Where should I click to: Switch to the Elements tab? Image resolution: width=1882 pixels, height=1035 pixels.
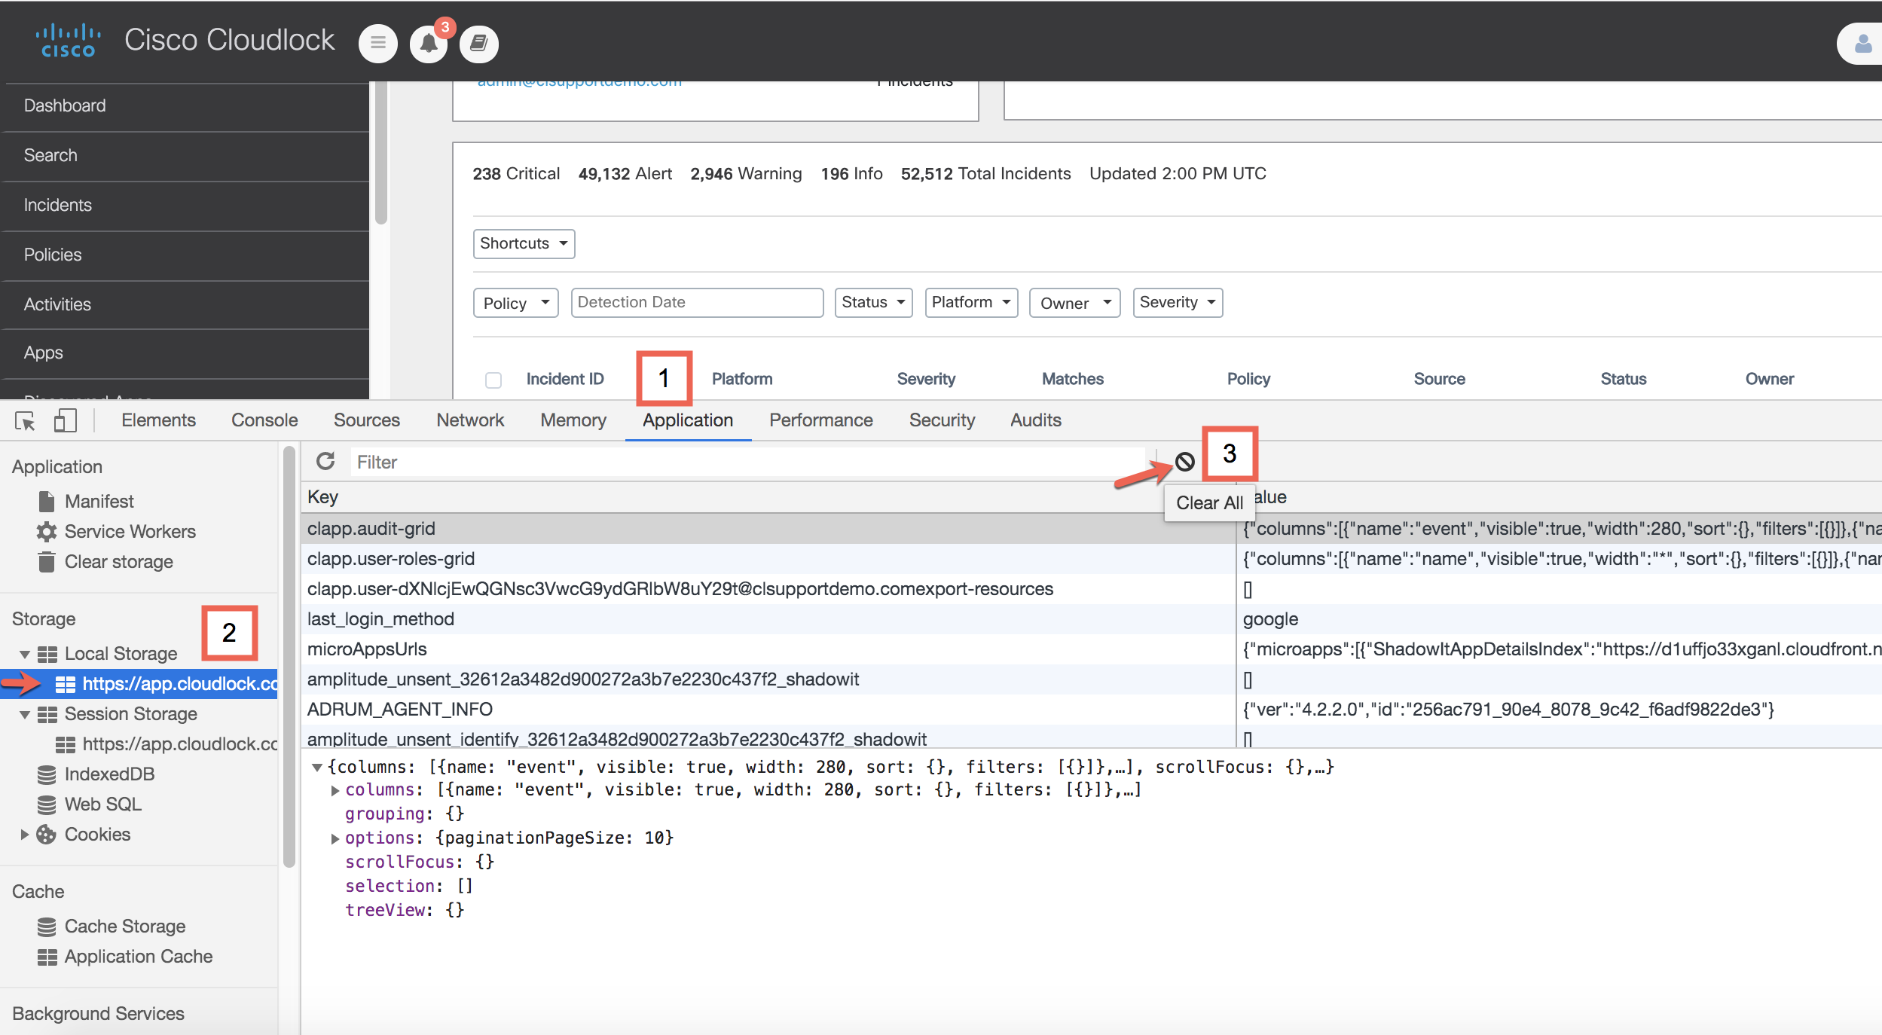click(x=158, y=420)
